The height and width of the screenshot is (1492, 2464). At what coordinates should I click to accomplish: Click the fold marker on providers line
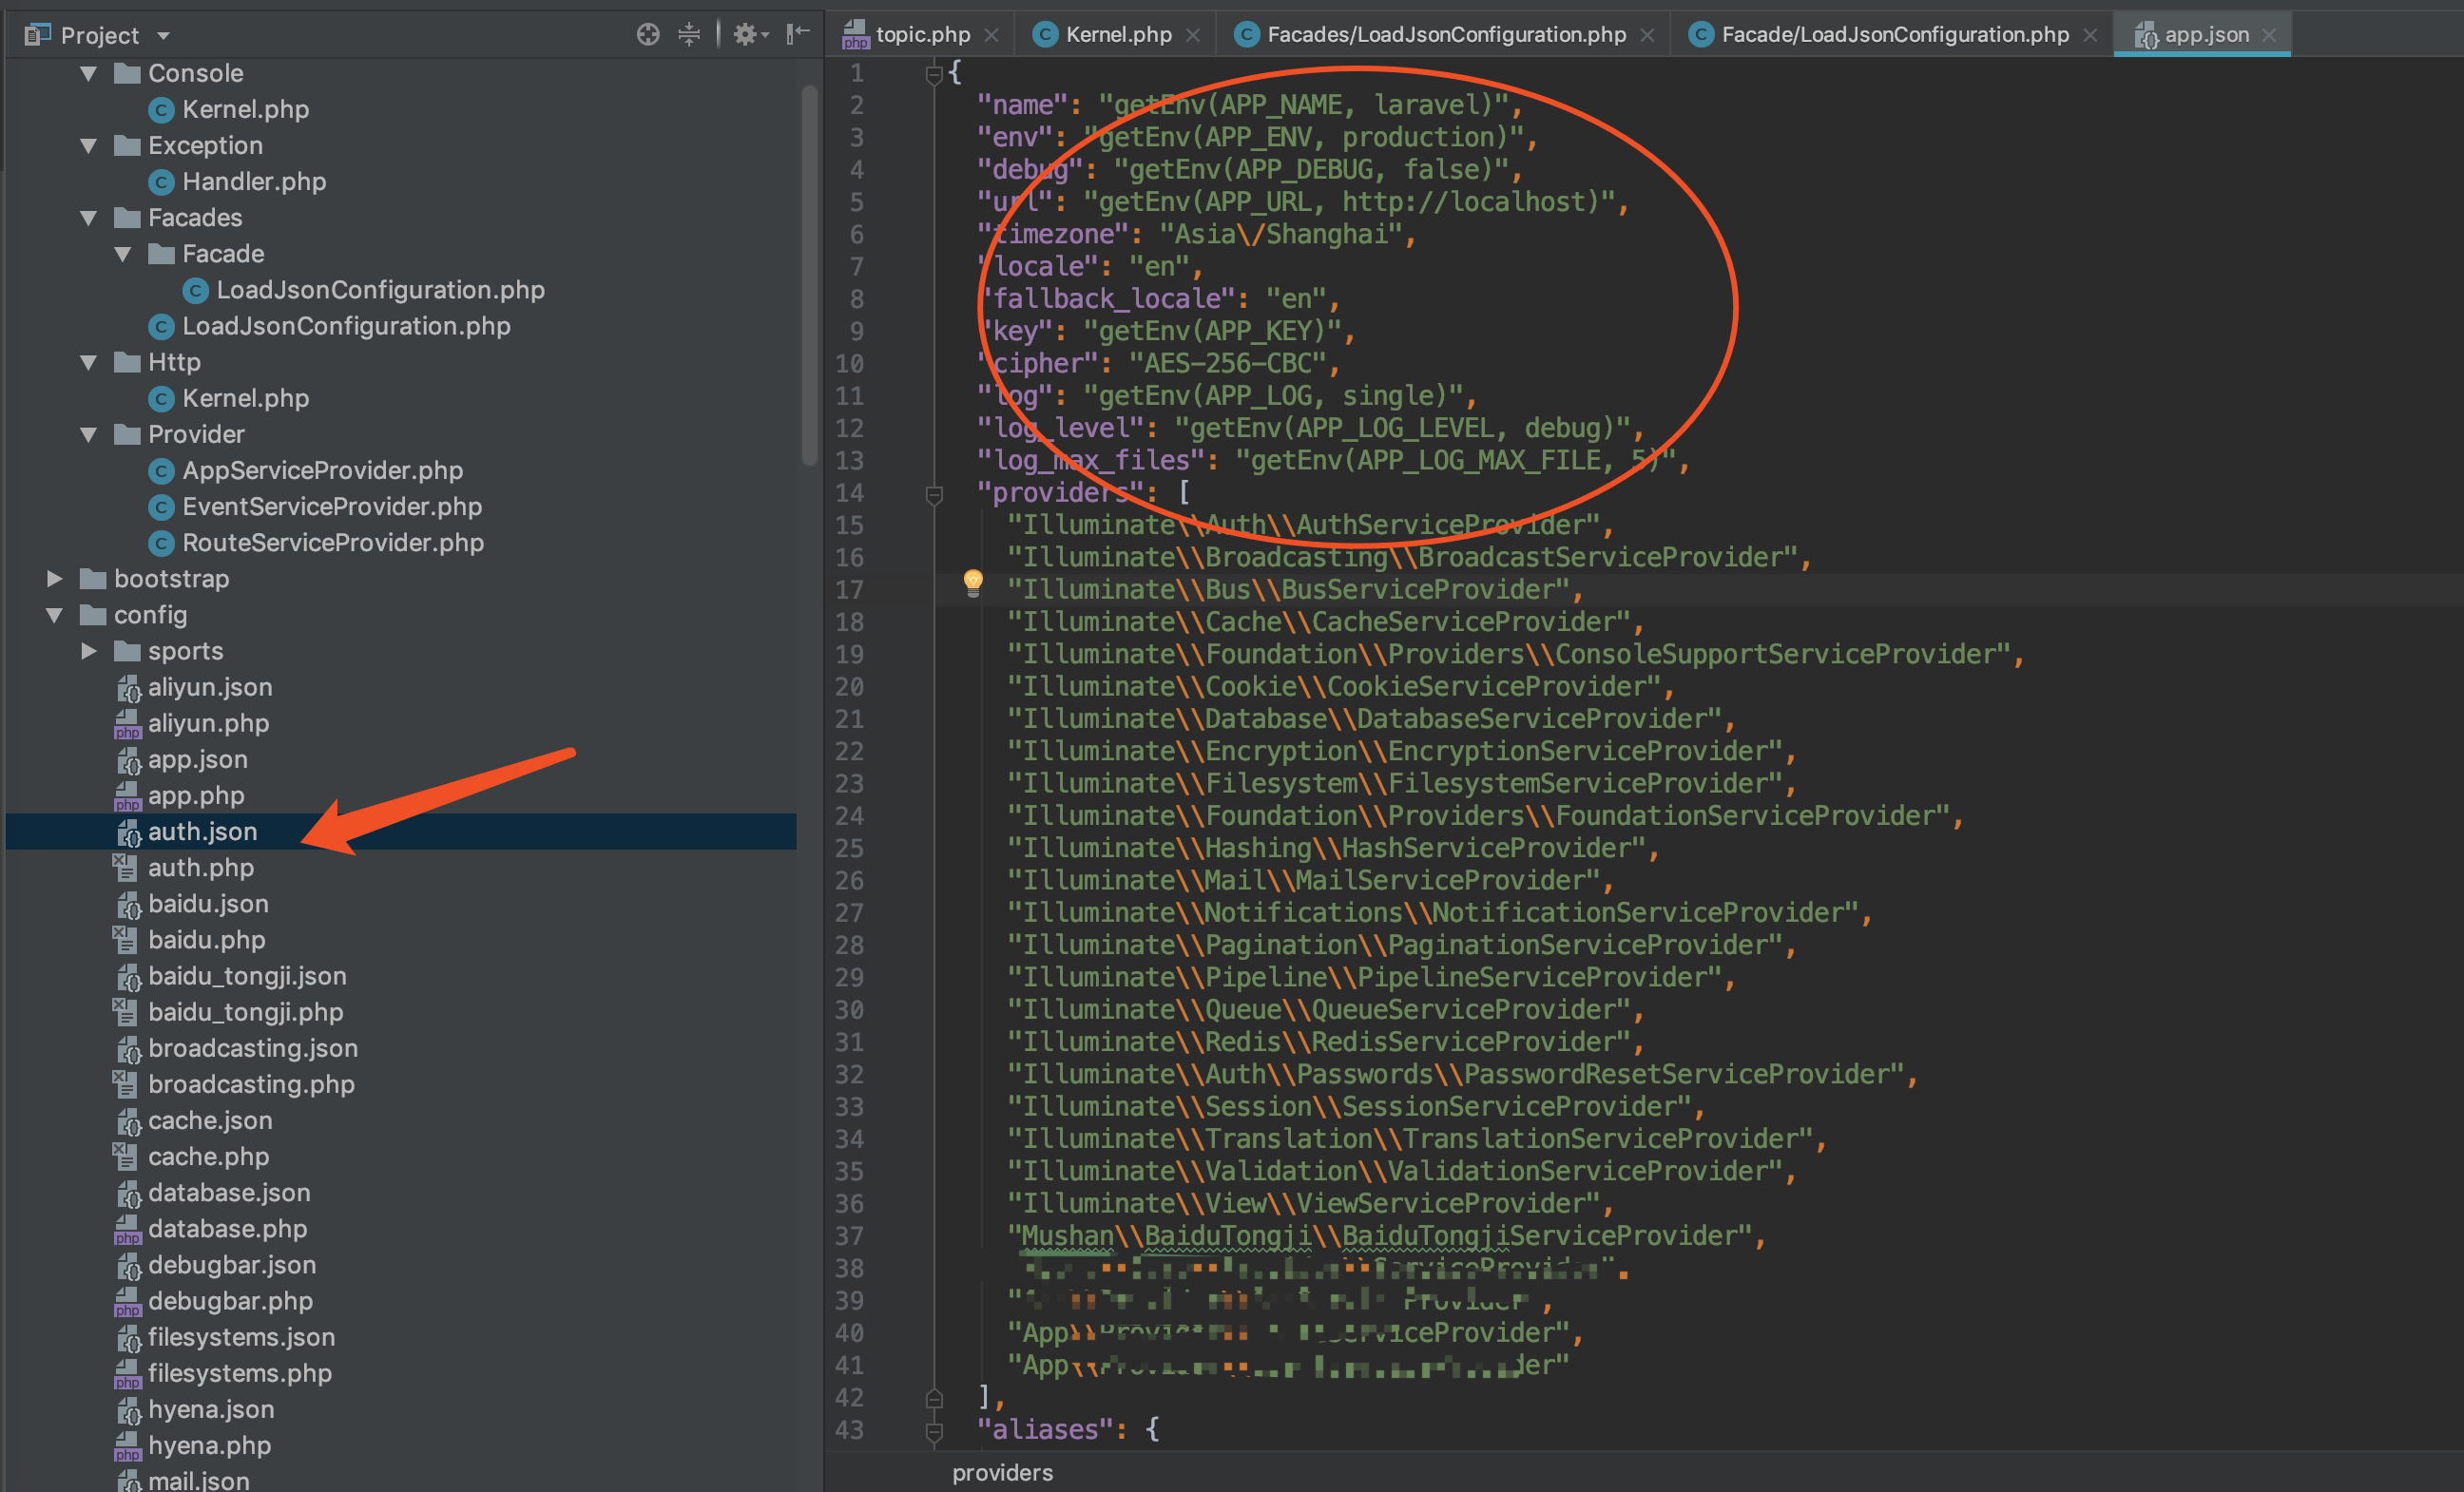(x=934, y=494)
